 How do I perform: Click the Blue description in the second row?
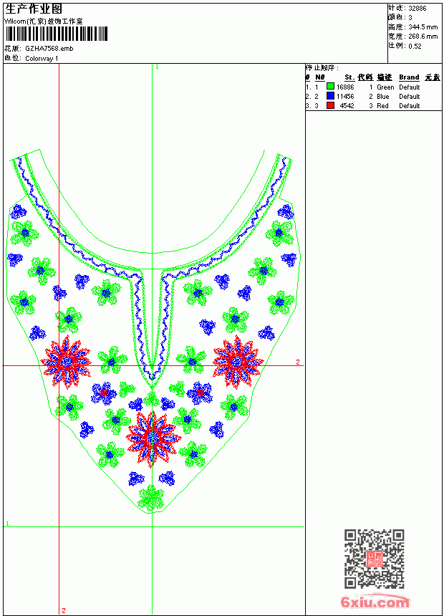click(x=382, y=97)
